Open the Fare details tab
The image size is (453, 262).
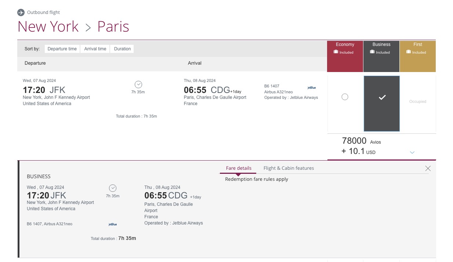point(239,168)
